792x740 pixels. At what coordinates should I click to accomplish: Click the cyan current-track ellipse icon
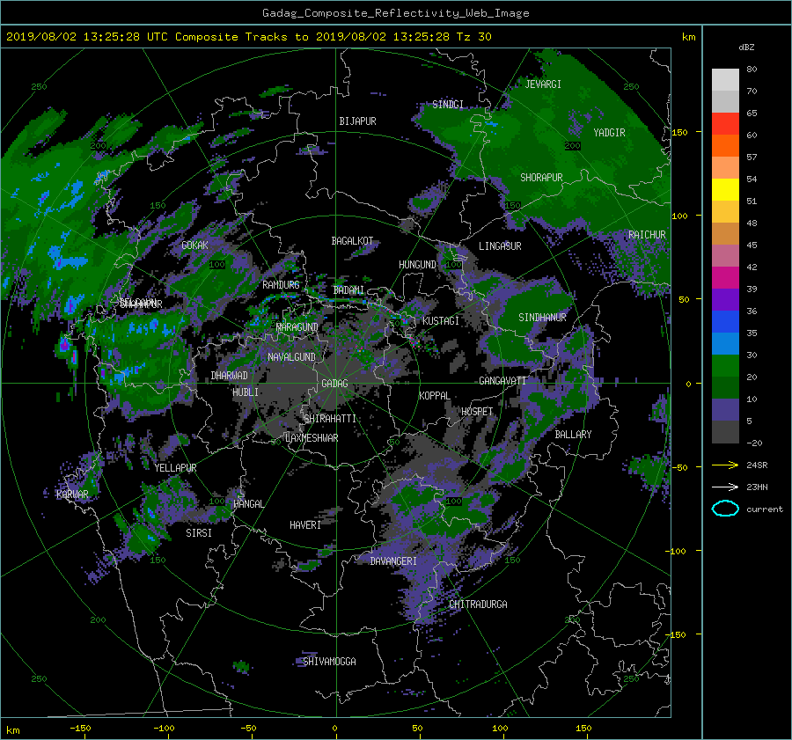[725, 509]
